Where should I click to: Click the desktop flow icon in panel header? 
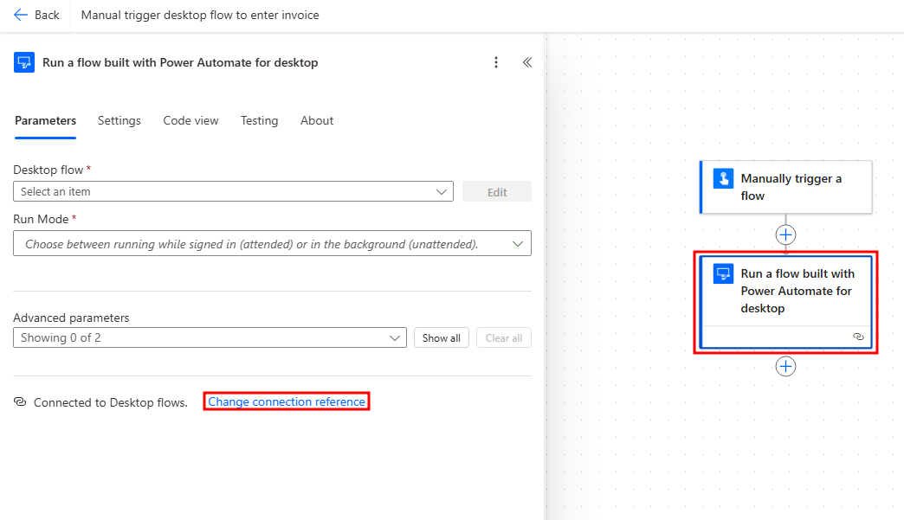coord(24,62)
